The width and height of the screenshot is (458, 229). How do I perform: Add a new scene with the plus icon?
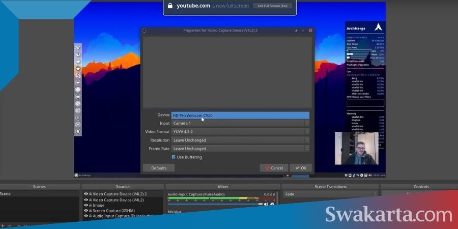coord(3,226)
